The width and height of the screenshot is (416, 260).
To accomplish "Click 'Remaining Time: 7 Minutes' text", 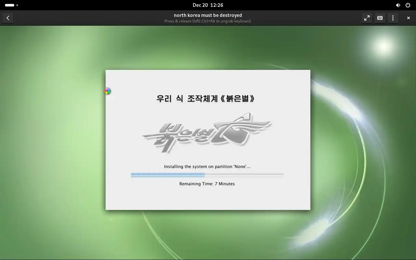I will point(207,184).
